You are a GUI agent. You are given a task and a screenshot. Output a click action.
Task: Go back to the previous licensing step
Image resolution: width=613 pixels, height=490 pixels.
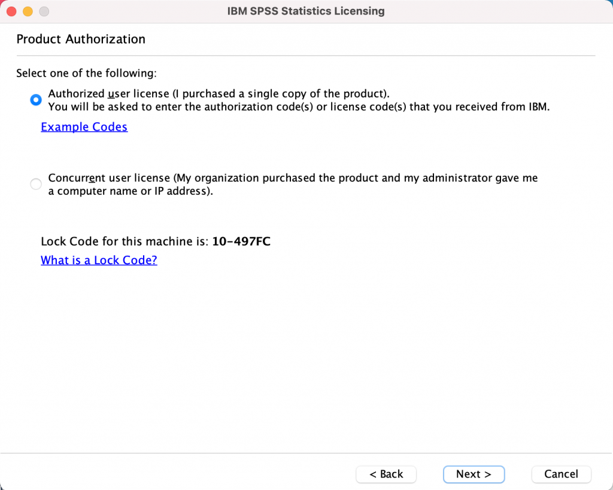[386, 474]
